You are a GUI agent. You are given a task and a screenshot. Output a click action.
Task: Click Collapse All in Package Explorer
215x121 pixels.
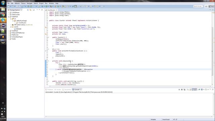tap(28, 10)
